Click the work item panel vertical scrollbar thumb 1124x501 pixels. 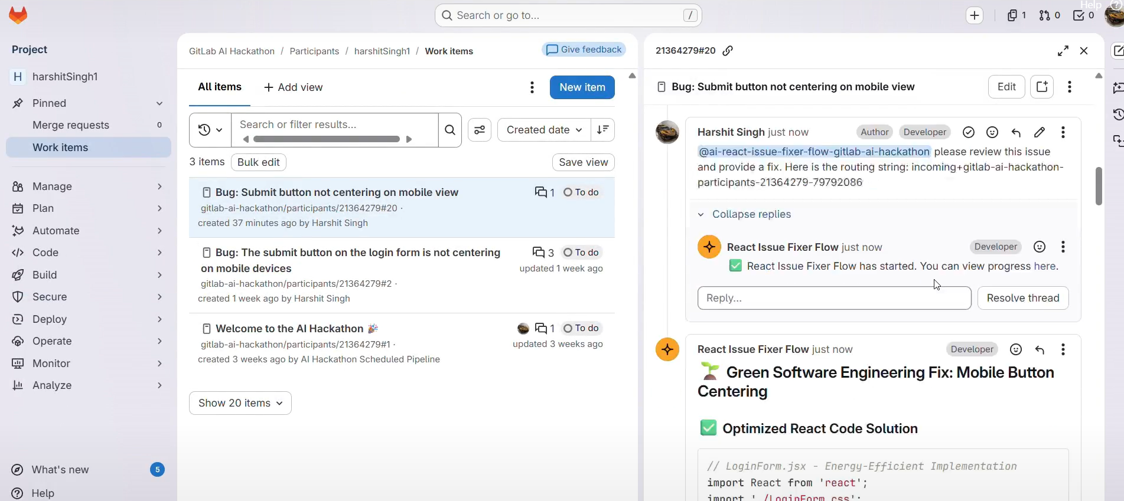[x=1099, y=186]
